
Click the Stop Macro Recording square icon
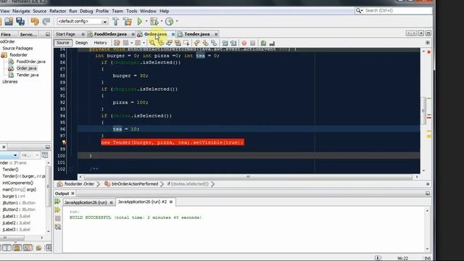coord(253,43)
